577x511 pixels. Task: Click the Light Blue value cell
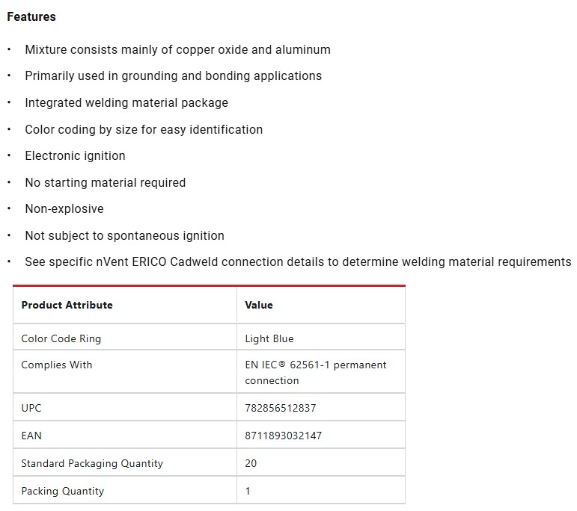(269, 338)
